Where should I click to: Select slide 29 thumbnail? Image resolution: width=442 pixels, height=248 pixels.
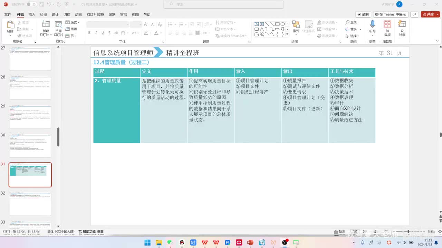pos(30,117)
